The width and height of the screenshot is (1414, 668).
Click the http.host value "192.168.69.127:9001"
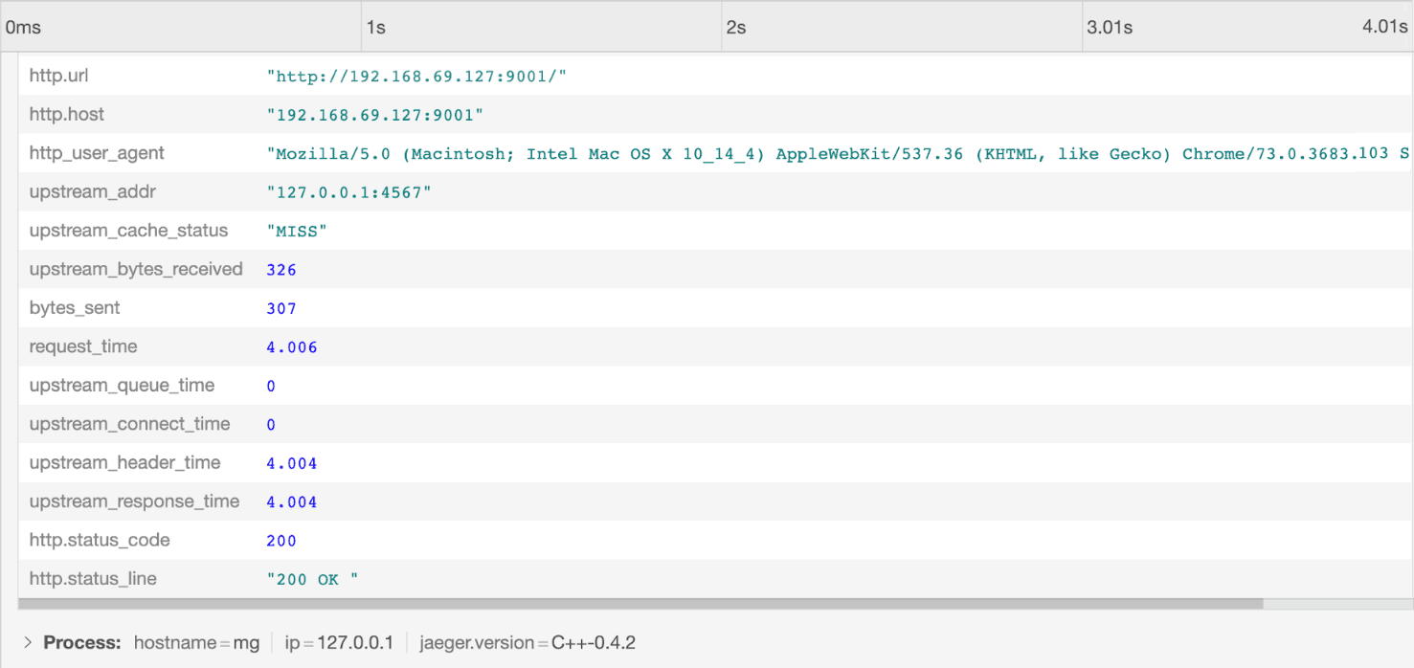374,115
